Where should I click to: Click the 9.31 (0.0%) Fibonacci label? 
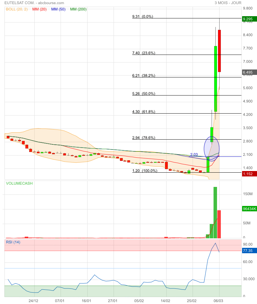[143, 17]
